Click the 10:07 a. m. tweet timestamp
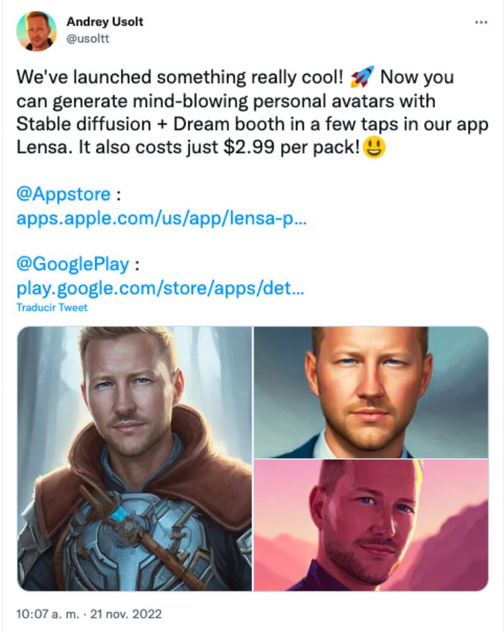Viewport: 504px width, 632px height. tap(45, 614)
